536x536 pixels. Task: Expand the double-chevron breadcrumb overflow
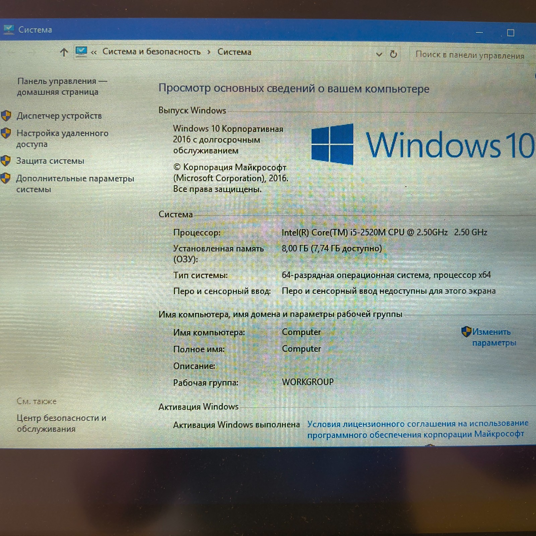point(94,52)
